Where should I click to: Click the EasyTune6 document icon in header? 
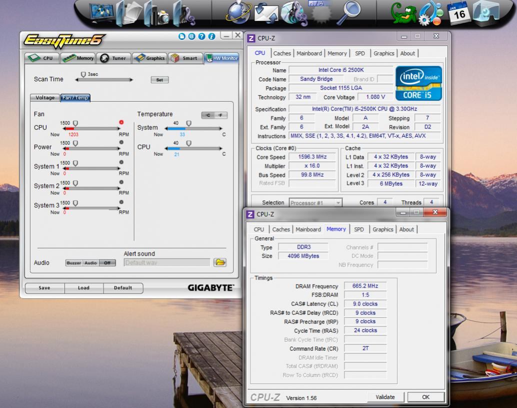[x=181, y=36]
